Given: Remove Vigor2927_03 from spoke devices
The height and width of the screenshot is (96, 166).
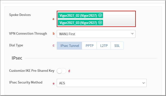Looking at the screenshot, I should (100, 22).
